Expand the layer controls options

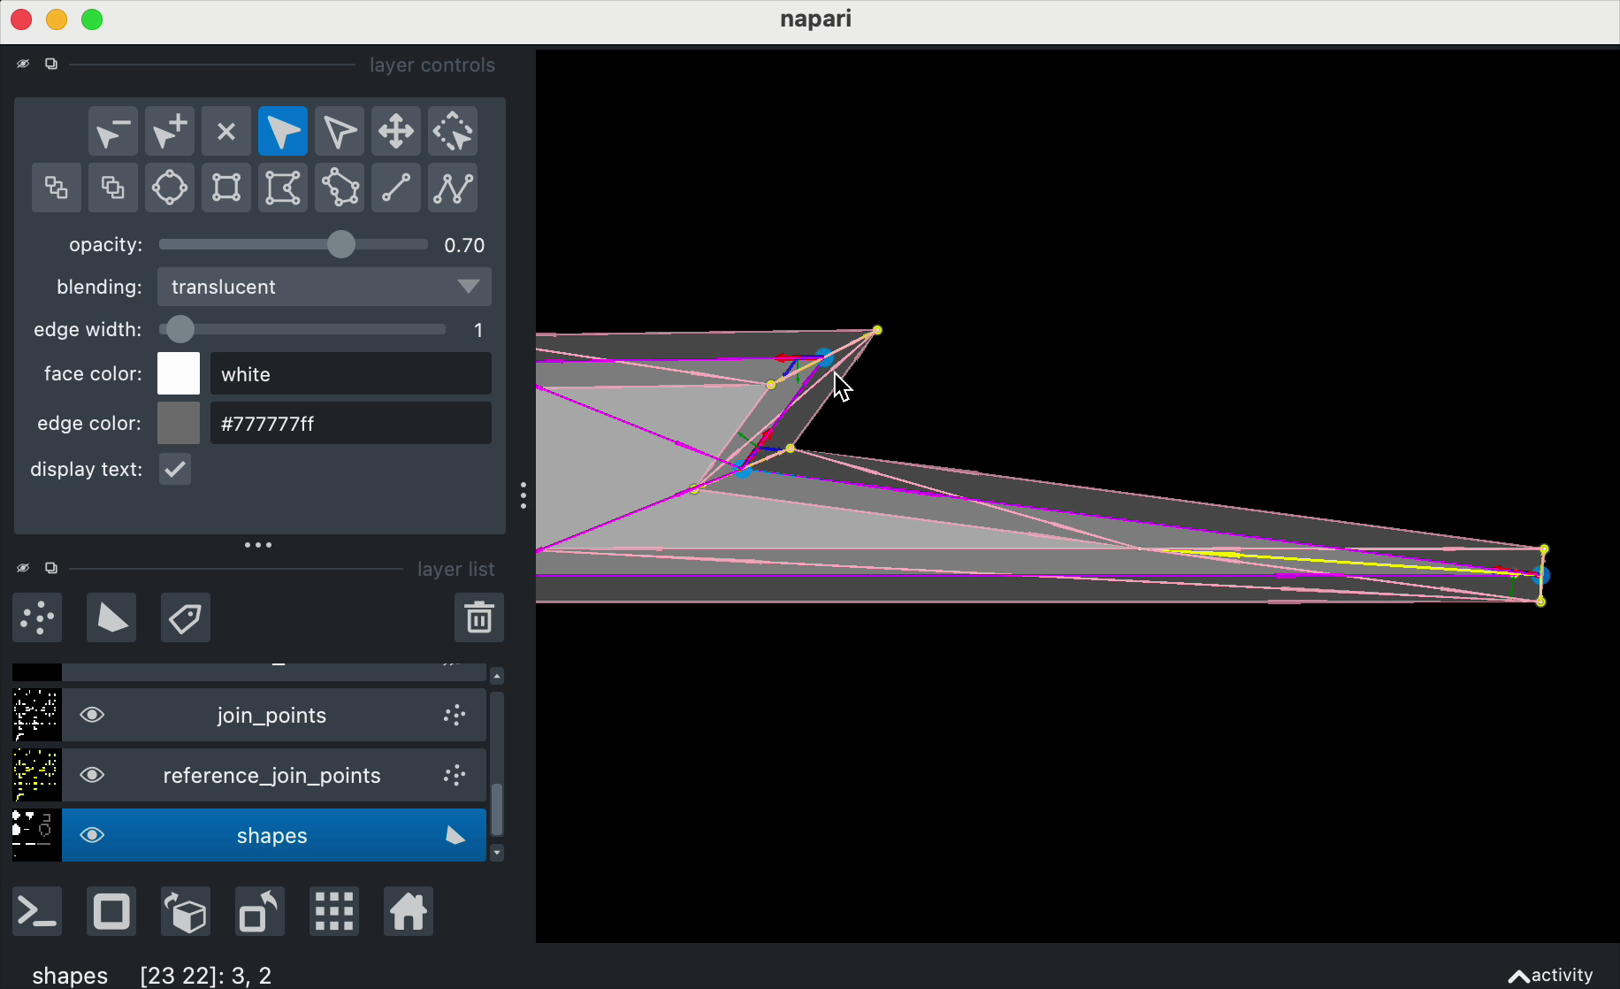[x=258, y=545]
